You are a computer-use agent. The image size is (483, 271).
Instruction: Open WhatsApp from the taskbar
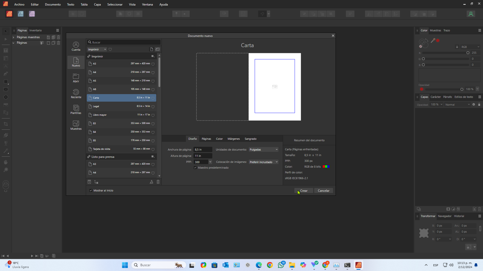click(x=281, y=265)
